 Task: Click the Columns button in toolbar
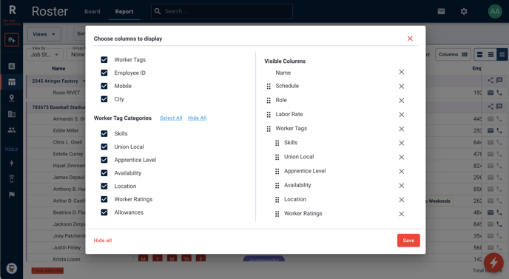pos(453,55)
